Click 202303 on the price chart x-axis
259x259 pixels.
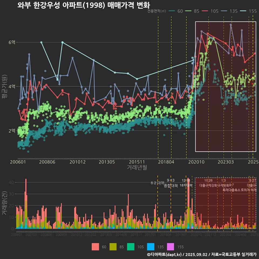pyautogui.click(x=226, y=162)
